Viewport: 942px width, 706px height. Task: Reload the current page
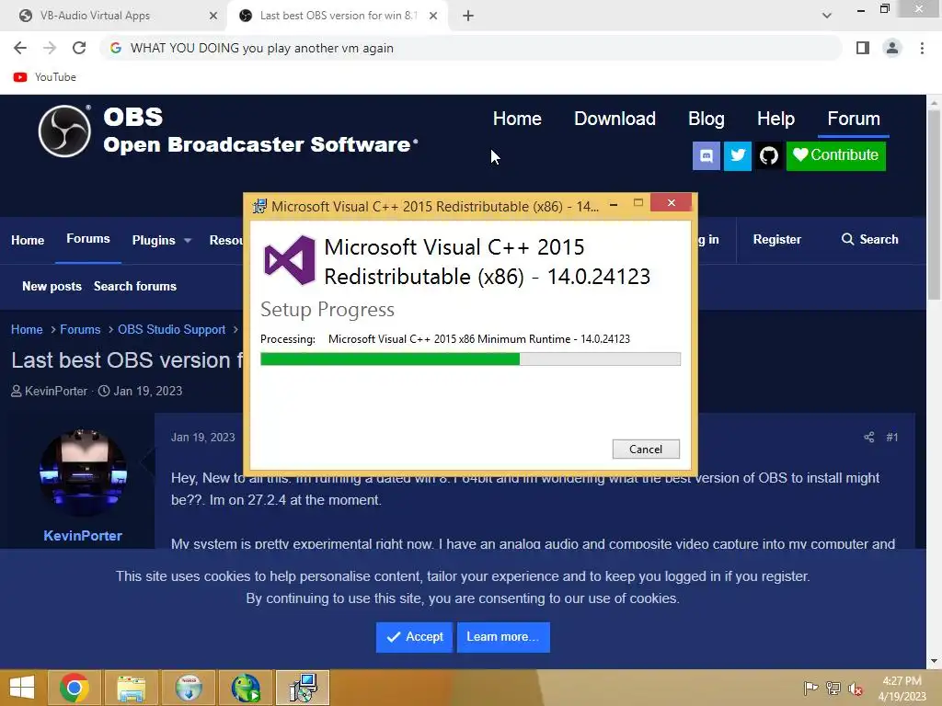click(x=79, y=48)
